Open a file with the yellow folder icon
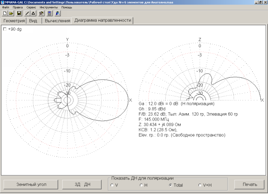This screenshot has height=194, width=268. (x=11, y=13)
